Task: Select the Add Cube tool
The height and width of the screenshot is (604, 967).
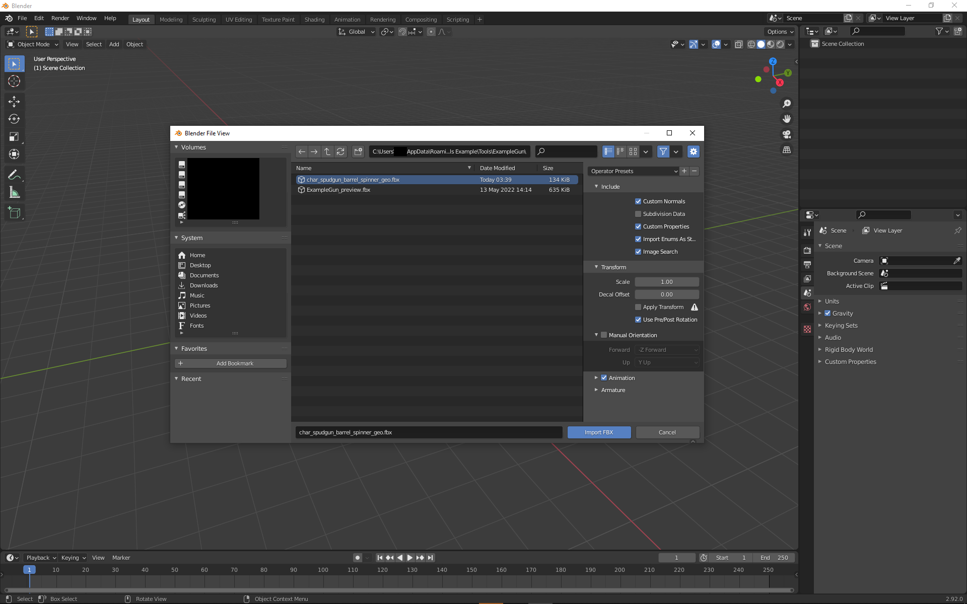Action: pyautogui.click(x=14, y=213)
